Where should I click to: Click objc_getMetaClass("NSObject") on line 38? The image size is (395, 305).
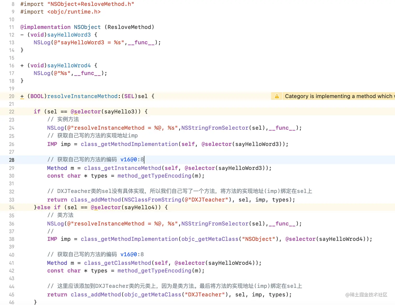230,239
